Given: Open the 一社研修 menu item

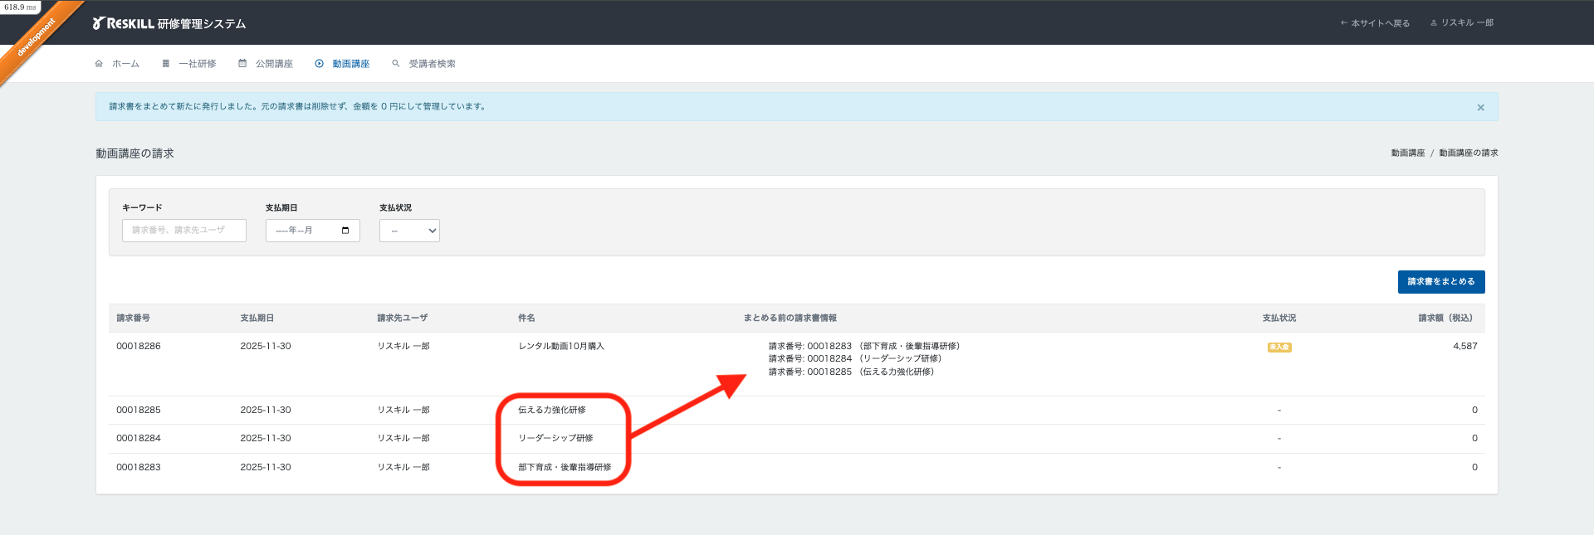Looking at the screenshot, I should (x=198, y=64).
